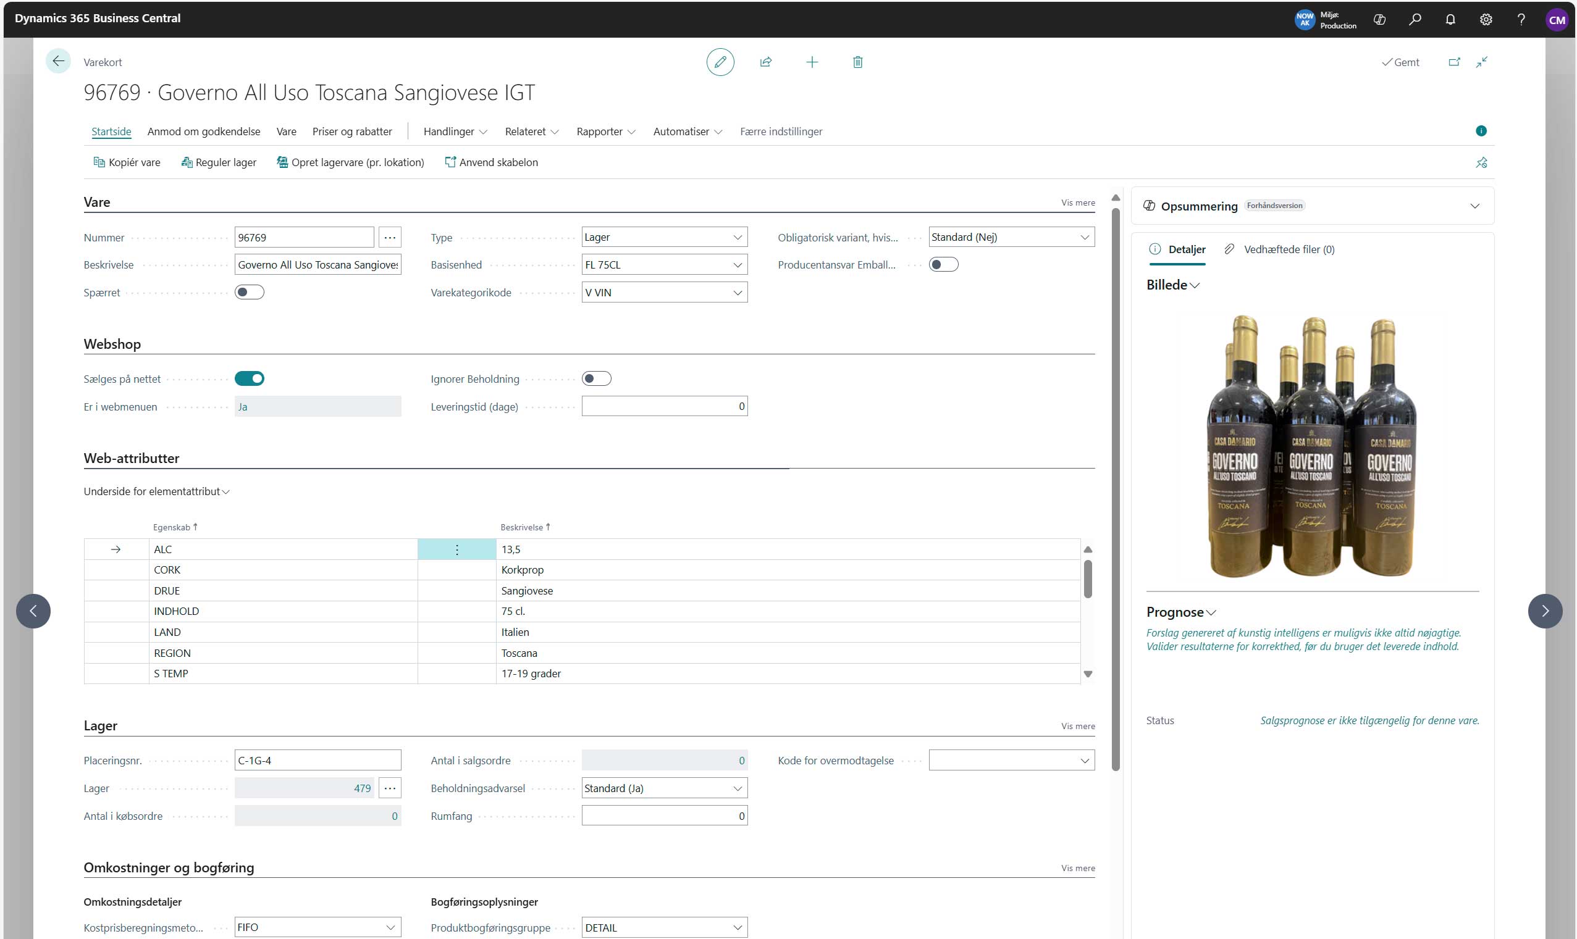Expand the Obligatorisk variant dropdown

(1084, 236)
